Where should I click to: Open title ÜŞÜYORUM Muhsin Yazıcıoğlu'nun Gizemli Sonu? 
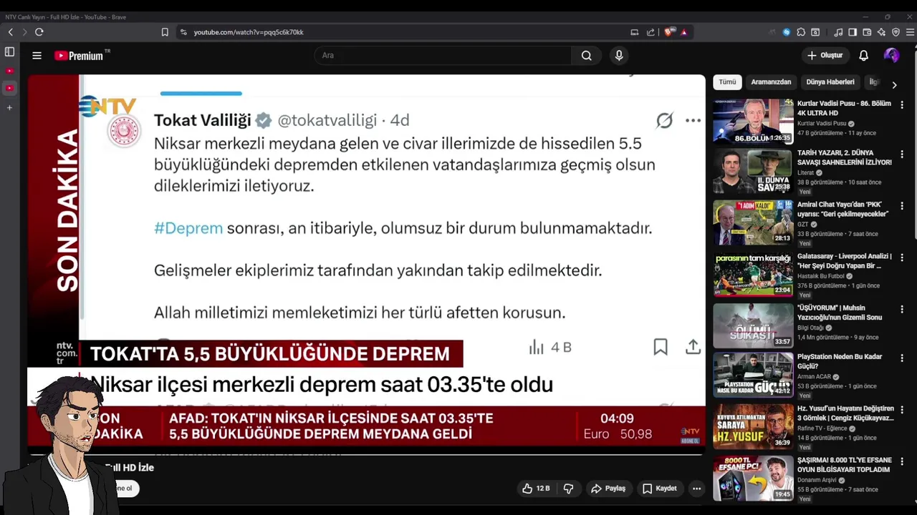point(840,313)
